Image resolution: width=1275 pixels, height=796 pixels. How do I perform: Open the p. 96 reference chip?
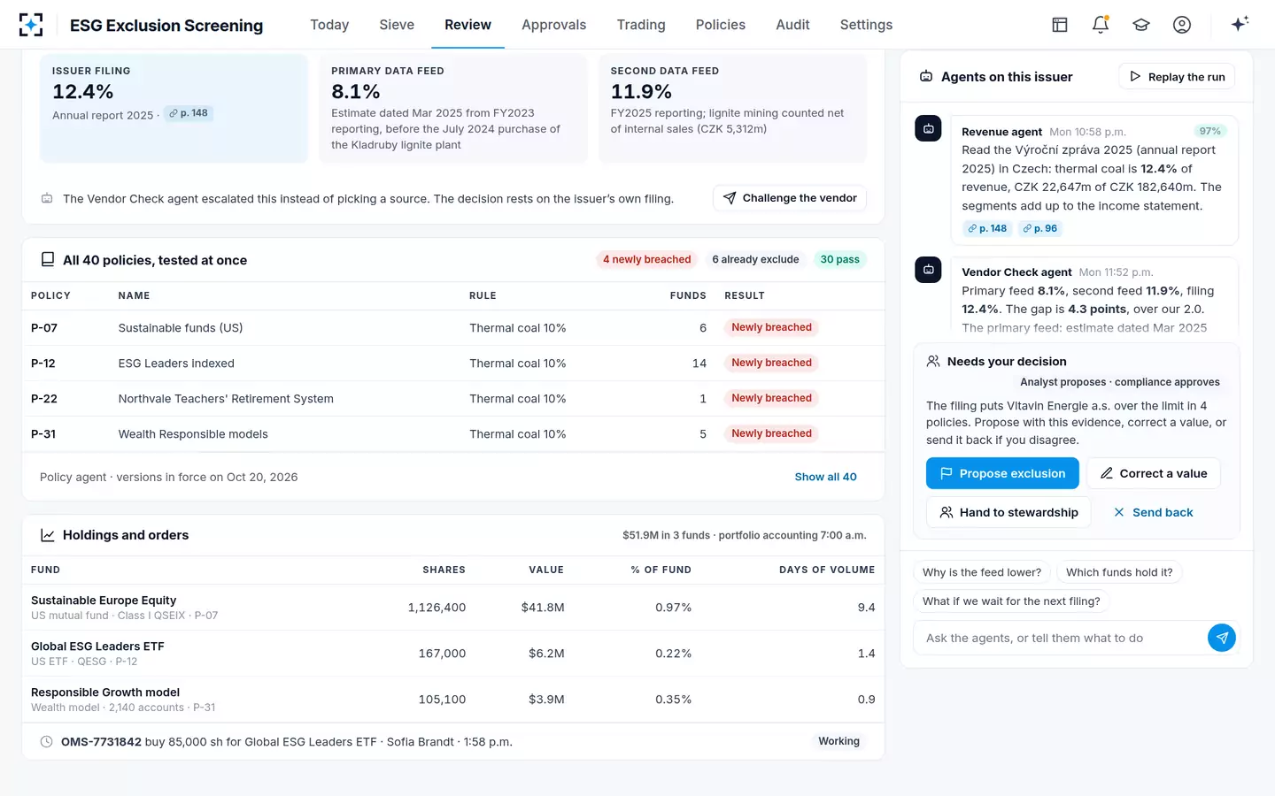[1039, 228]
